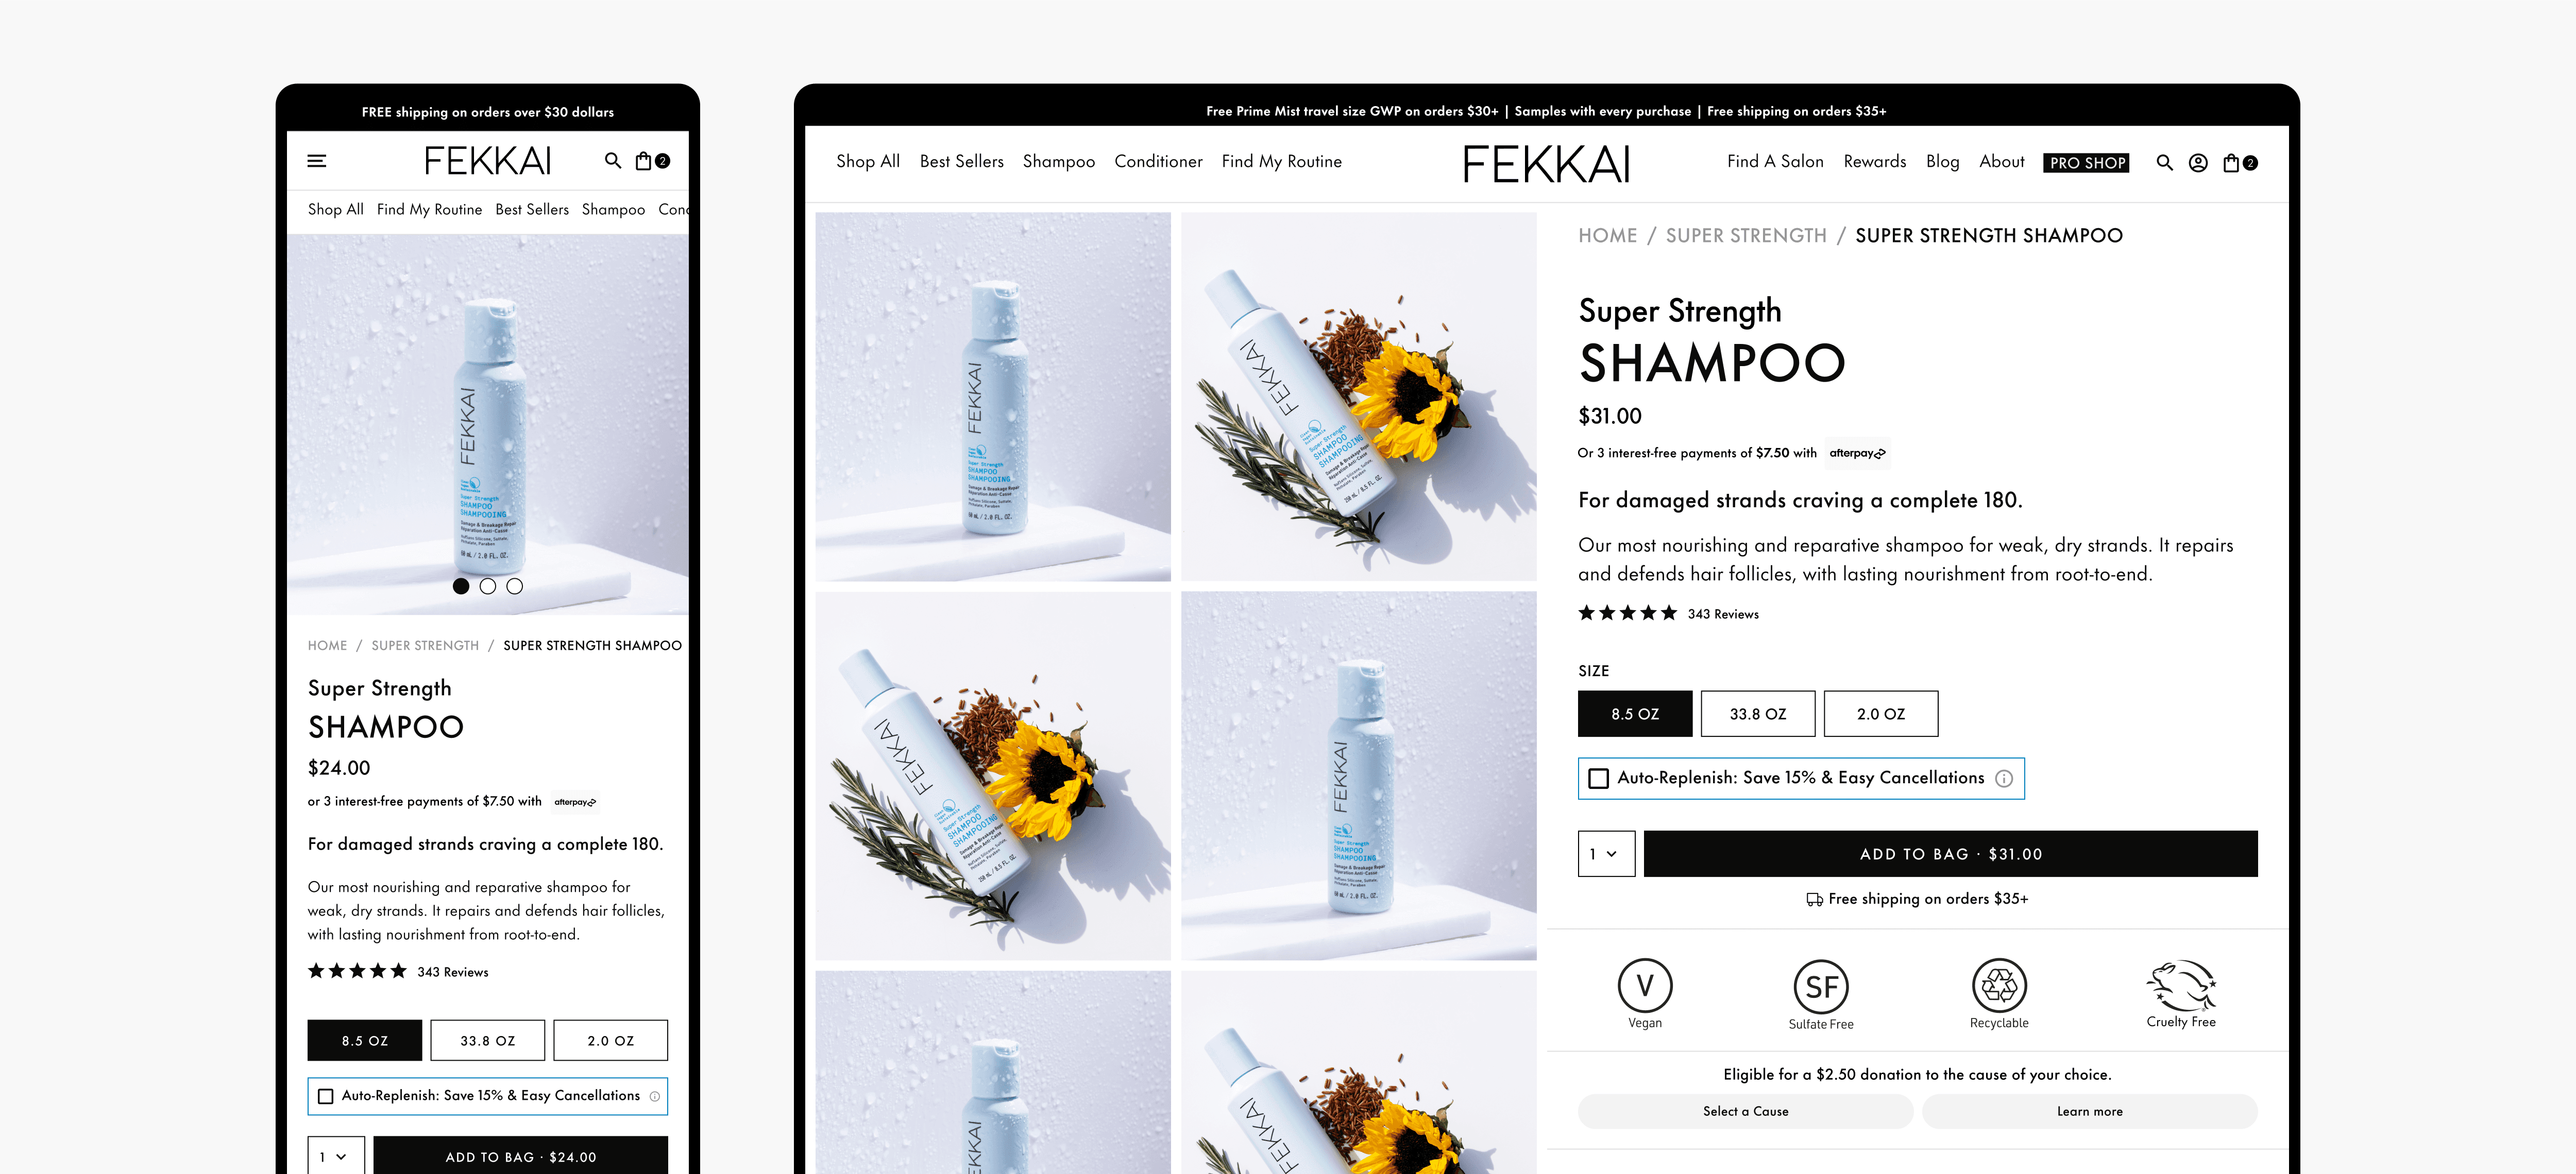Open the Conditioner menu item
Viewport: 2576px width, 1174px height.
[x=1158, y=161]
